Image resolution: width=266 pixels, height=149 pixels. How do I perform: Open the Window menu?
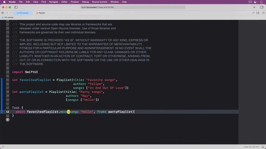click(115, 2)
